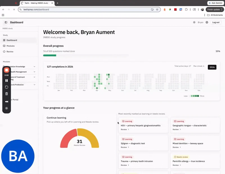Click the blue extension icon in toolbar
Screen dimensions: 225x174
[x=181, y=10]
